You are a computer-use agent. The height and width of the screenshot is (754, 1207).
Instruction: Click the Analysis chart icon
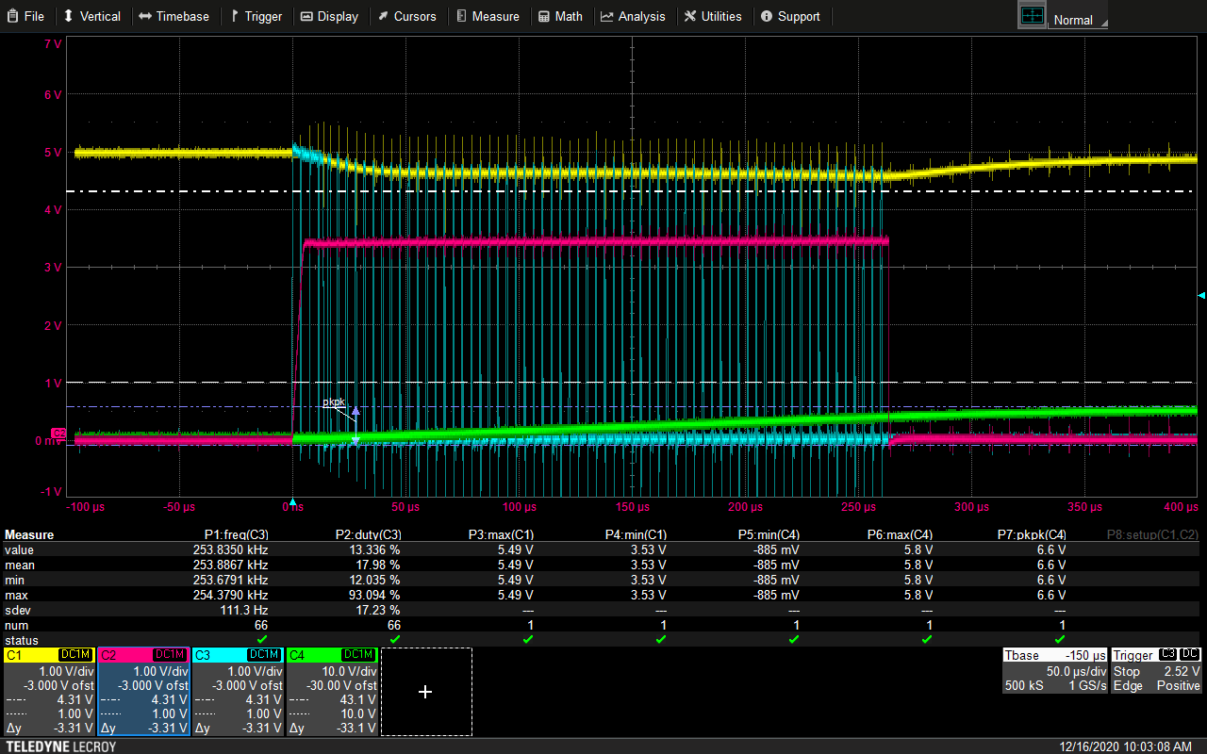point(607,16)
